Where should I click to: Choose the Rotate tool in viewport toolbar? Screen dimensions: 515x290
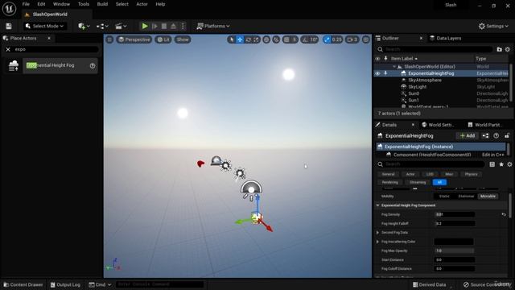tap(249, 39)
